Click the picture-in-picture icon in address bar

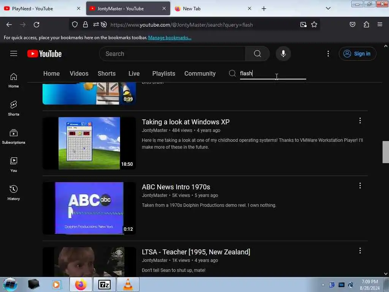(303, 25)
